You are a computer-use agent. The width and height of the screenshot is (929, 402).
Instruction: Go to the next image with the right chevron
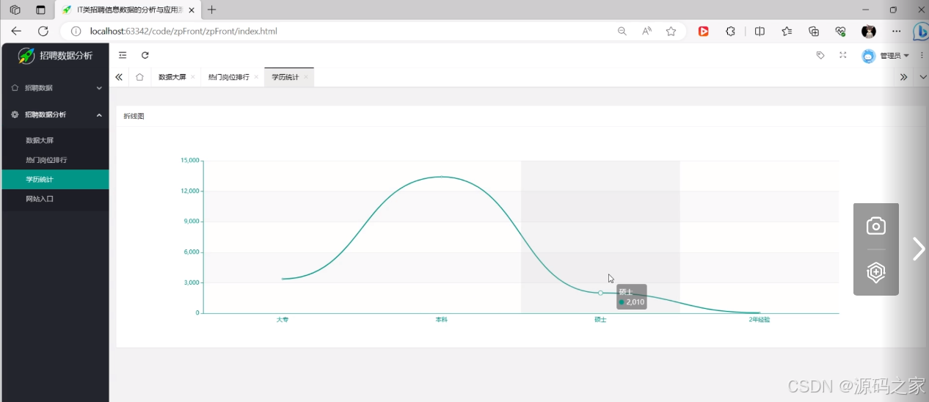click(918, 249)
